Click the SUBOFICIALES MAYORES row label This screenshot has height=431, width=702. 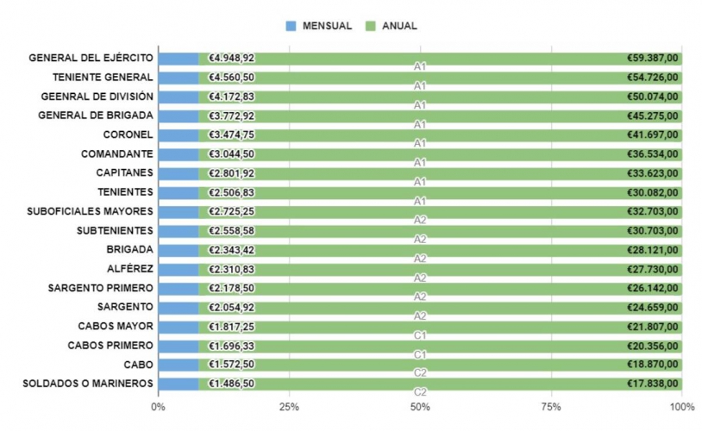click(90, 211)
